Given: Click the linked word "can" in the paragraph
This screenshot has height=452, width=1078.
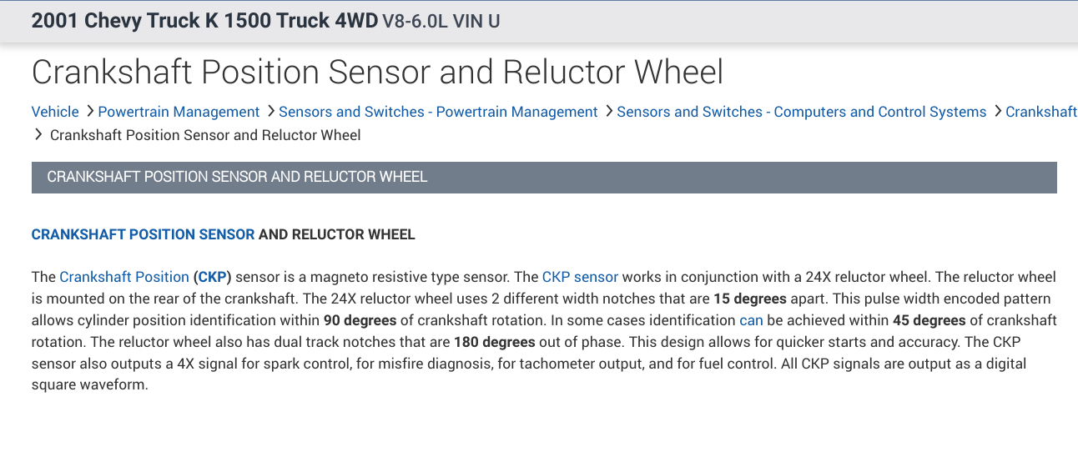Looking at the screenshot, I should click(751, 320).
